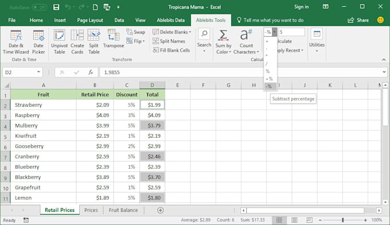The image size is (390, 225).
Task: Open the File menu
Action: pos(11,20)
